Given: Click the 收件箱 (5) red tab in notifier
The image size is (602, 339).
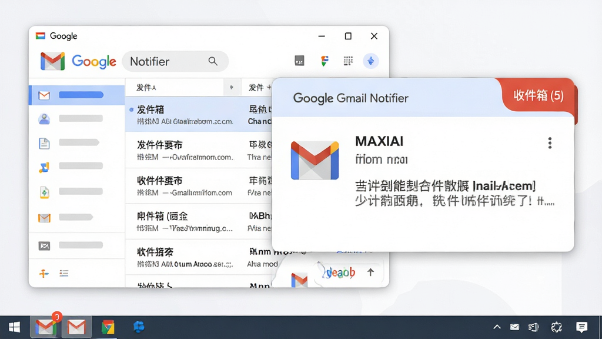Looking at the screenshot, I should (539, 95).
